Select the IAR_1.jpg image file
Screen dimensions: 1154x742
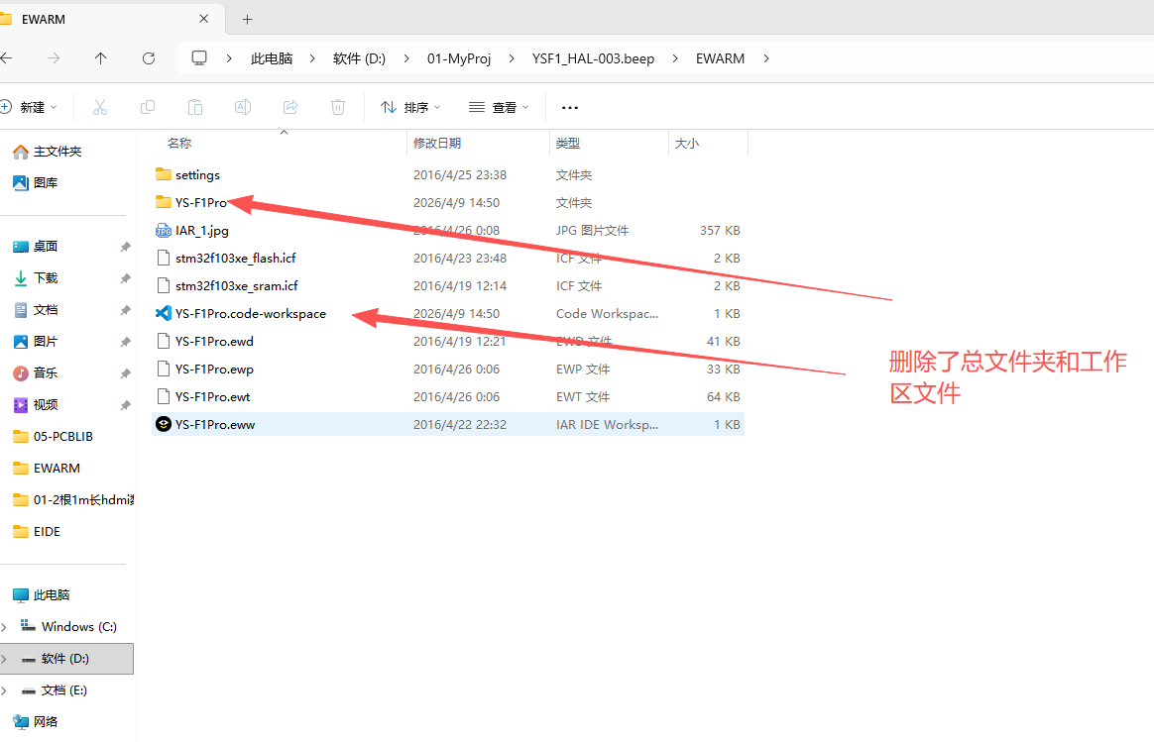[x=201, y=231]
